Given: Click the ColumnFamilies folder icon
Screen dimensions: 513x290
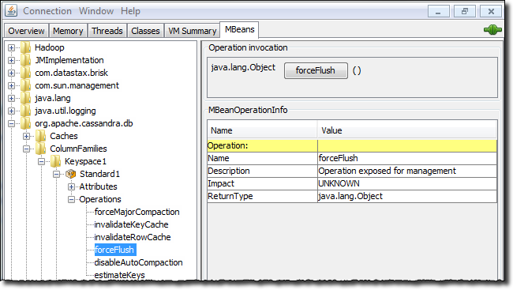Looking at the screenshot, I should (x=40, y=149).
